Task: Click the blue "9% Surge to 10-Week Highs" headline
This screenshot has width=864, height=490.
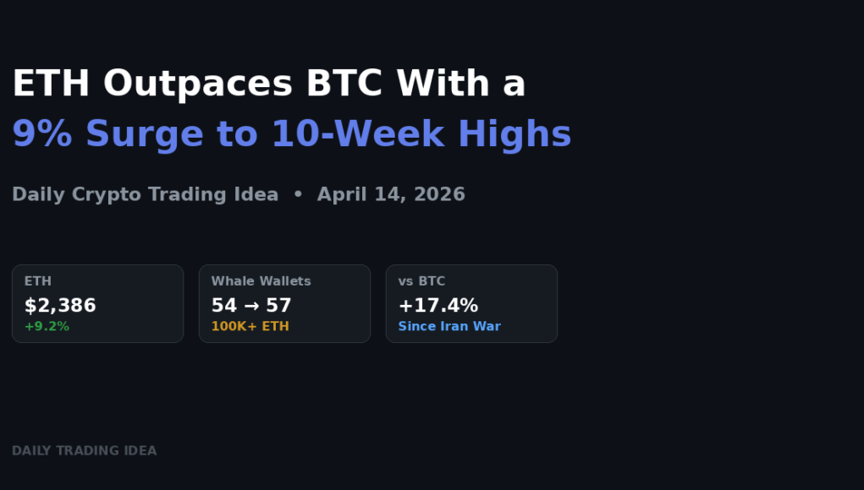Action: pyautogui.click(x=291, y=134)
